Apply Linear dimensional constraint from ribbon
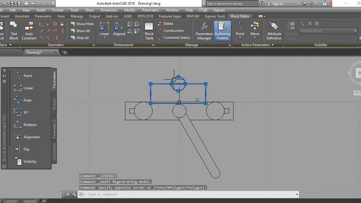Image resolution: width=361 pixels, height=203 pixels. tap(104, 29)
